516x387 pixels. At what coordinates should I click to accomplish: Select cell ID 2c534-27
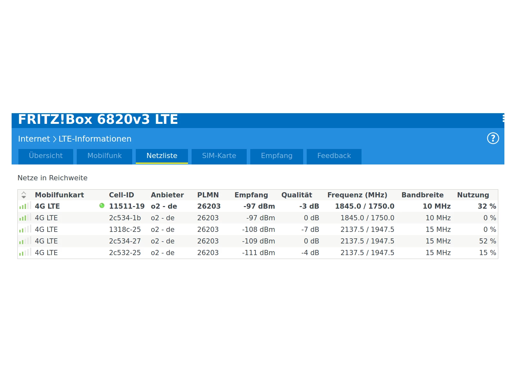coord(125,241)
